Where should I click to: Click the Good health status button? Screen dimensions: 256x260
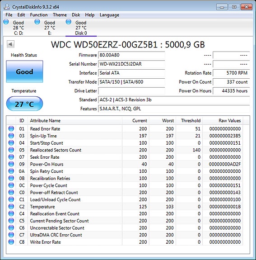click(x=24, y=71)
